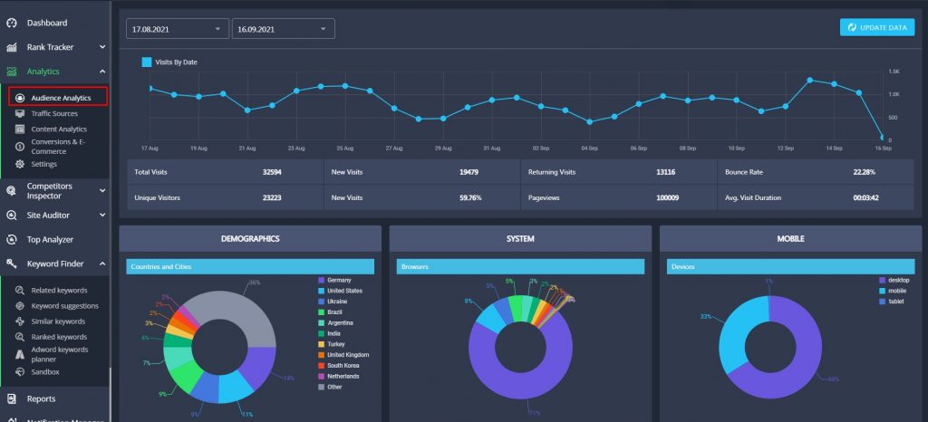Click the Traffic Sources icon
928x422 pixels.
point(20,113)
